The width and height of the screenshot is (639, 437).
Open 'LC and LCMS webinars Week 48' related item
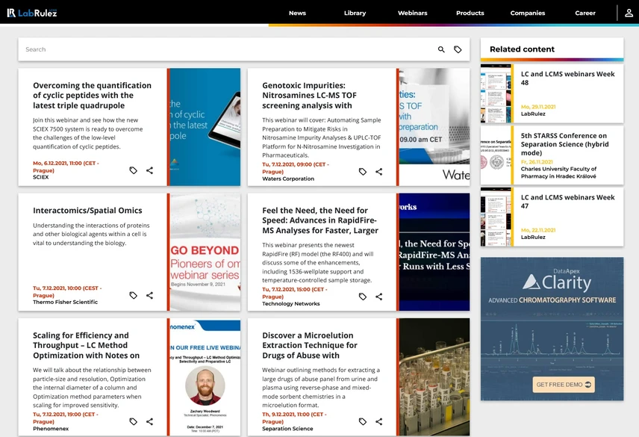pyautogui.click(x=567, y=78)
